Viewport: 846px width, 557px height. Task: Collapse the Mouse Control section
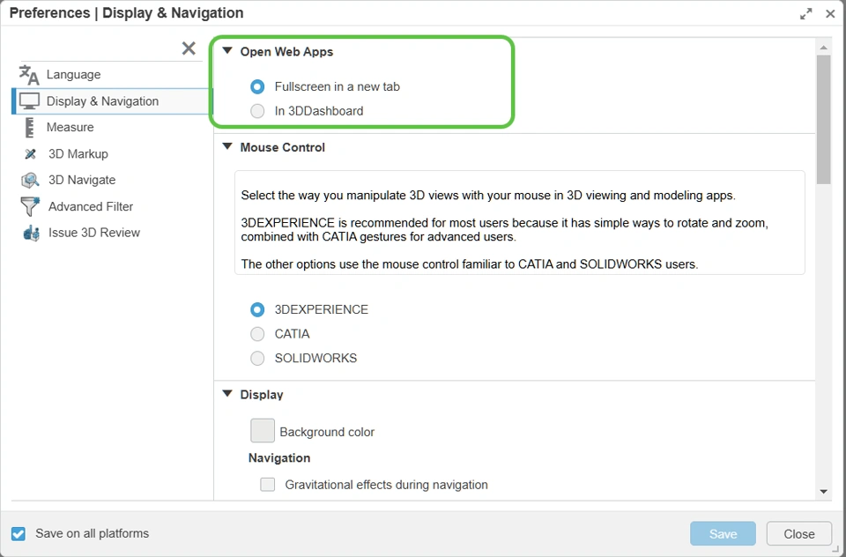click(227, 147)
